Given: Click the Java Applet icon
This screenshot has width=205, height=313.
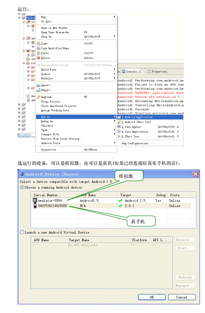Looking at the screenshot, I should click(x=119, y=127).
